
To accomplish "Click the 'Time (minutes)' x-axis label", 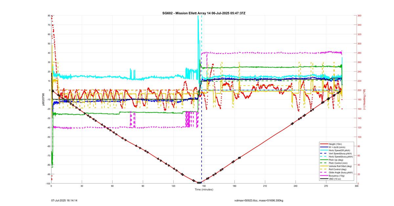I will [204, 190].
